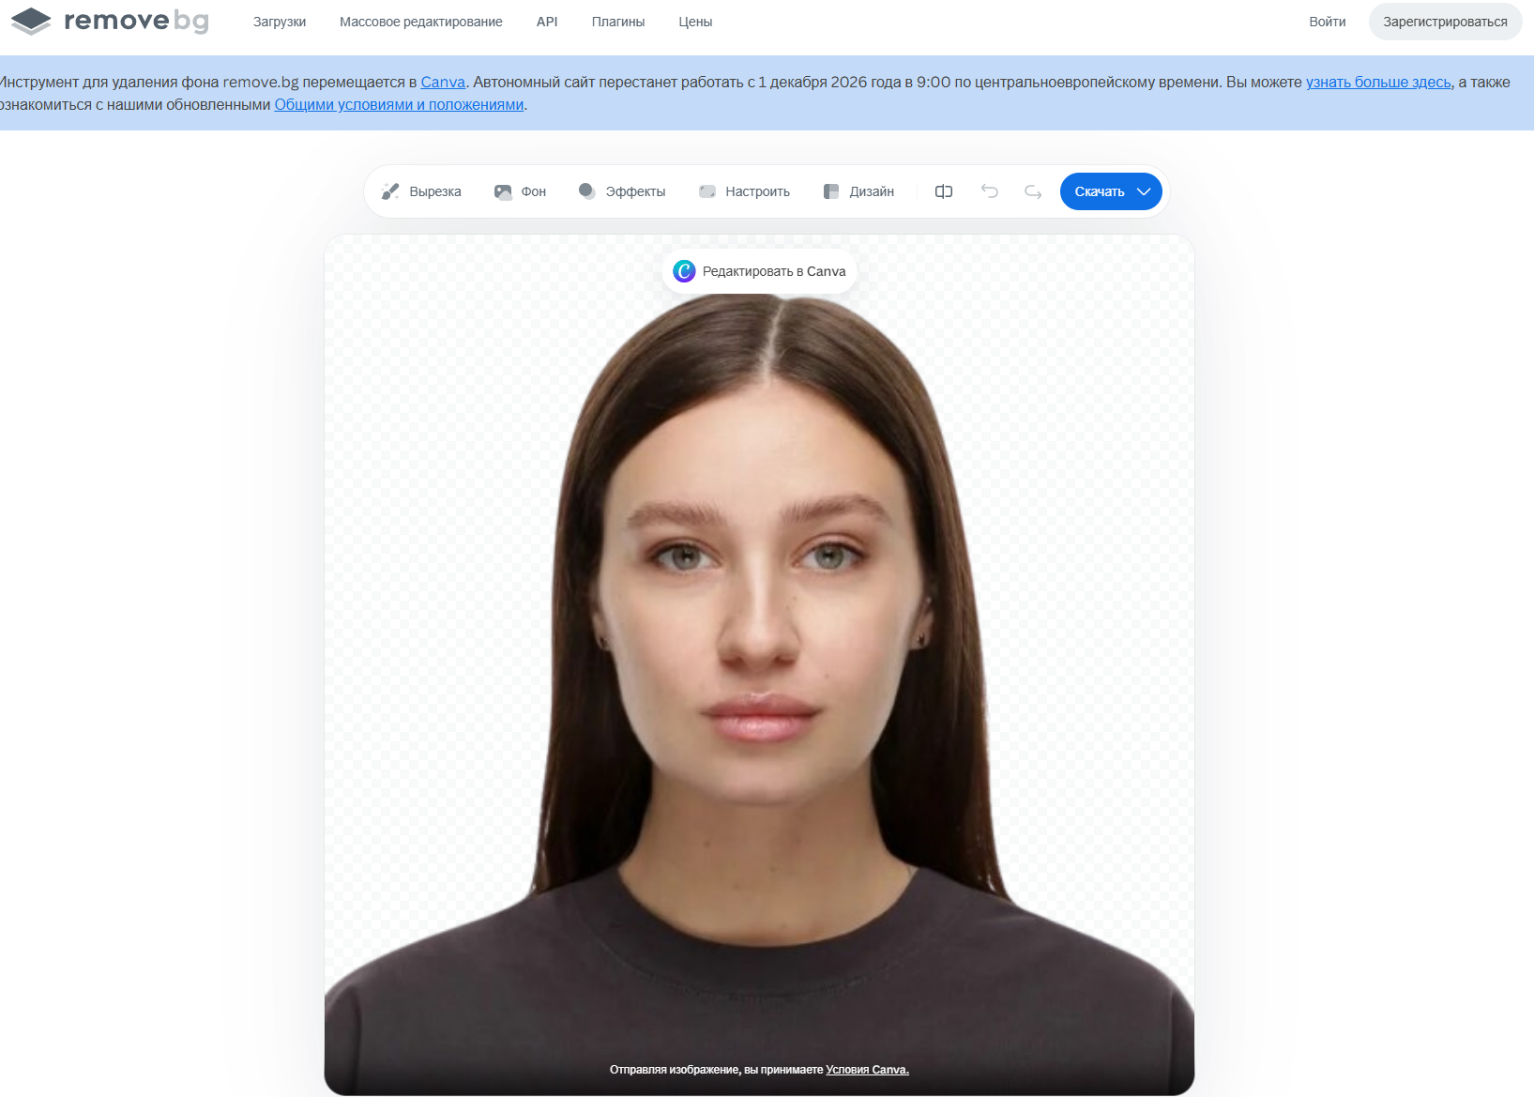Open the Цены pricing page
The height and width of the screenshot is (1097, 1534).
695,22
